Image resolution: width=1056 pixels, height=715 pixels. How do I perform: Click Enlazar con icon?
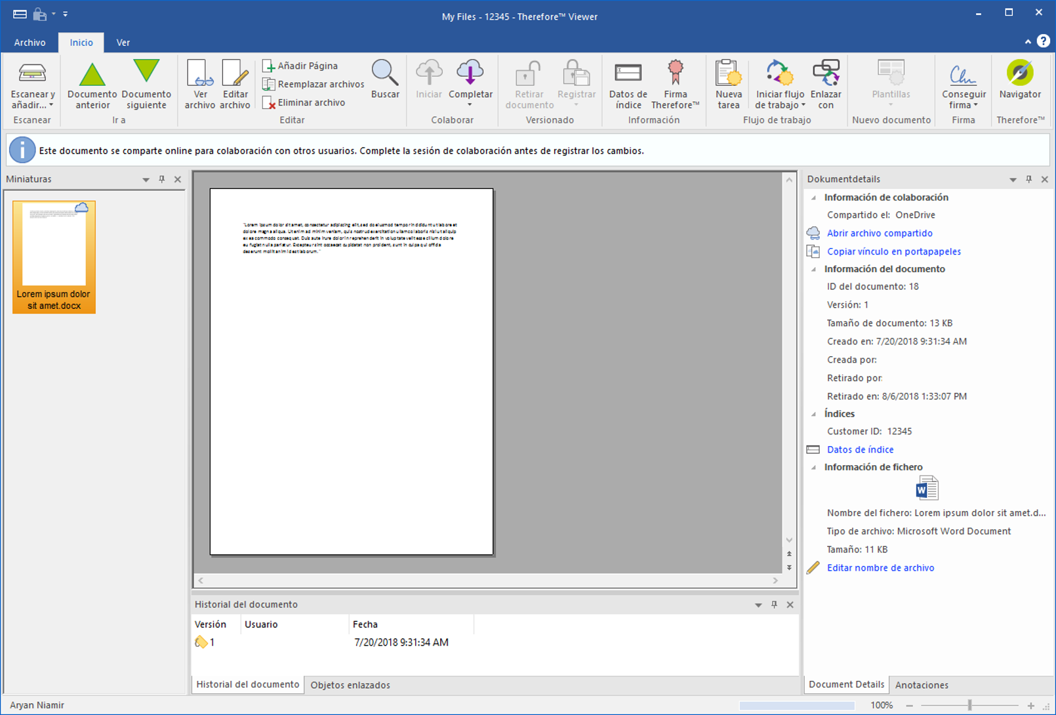coord(826,73)
